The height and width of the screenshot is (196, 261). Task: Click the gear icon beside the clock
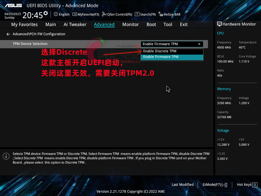coord(46,13)
